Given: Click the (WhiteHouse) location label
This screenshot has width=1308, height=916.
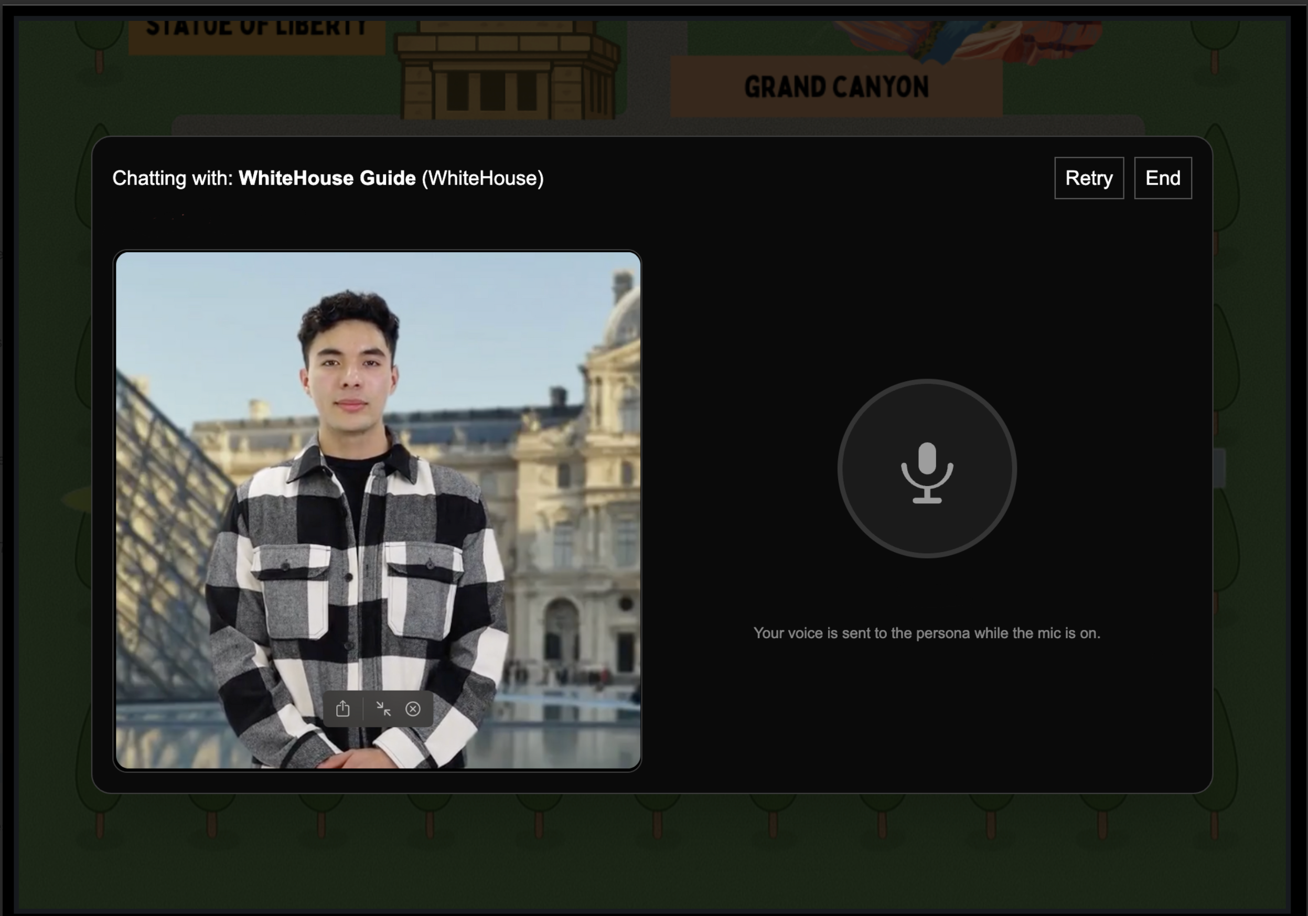Looking at the screenshot, I should pos(483,178).
